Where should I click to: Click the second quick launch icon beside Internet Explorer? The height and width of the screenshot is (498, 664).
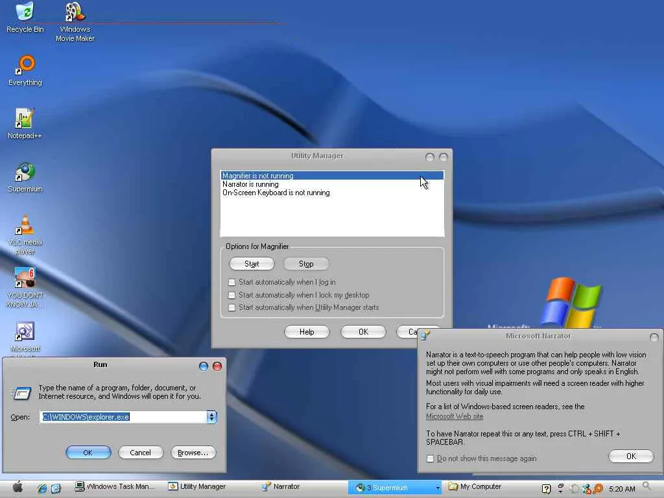(56, 488)
